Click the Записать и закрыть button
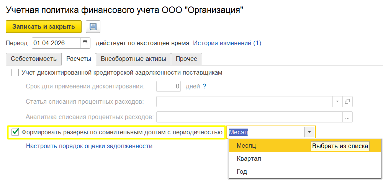This screenshot has width=383, height=181. pyautogui.click(x=44, y=26)
